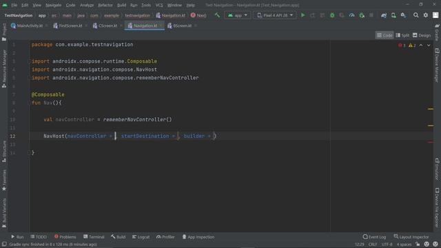Click the read-only lock icon in status bar
441x248 pixels.
pyautogui.click(x=418, y=244)
